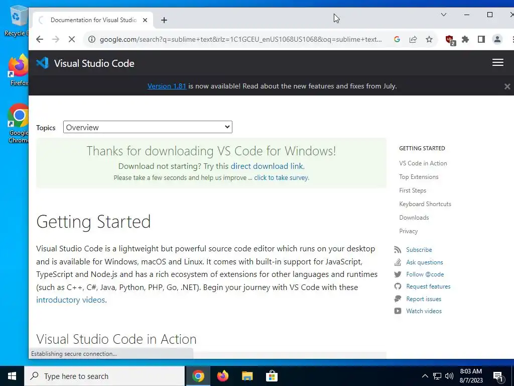This screenshot has height=386, width=514.
Task: Click the Request features GitHub icon
Action: (x=398, y=286)
